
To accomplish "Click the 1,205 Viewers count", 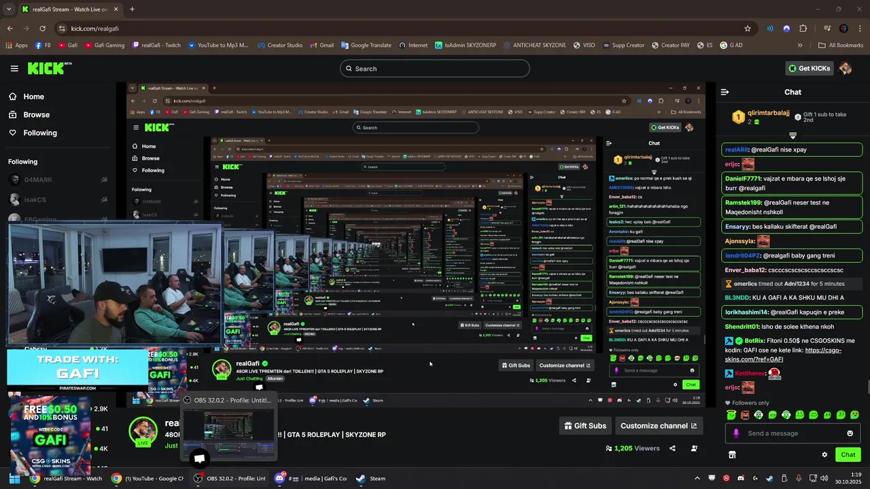I will click(x=633, y=448).
